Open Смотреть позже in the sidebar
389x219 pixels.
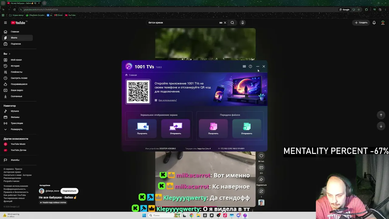(17, 78)
